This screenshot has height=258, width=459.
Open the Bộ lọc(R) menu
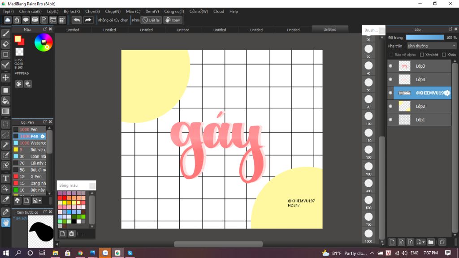(72, 11)
